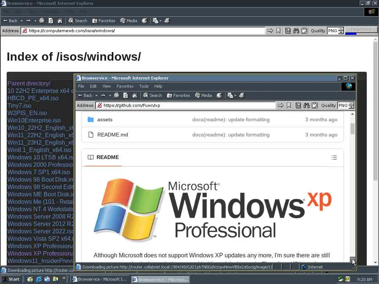This screenshot has height=284, width=379.
Task: Click Stop icon in back window toolbar
Action: 42,21
